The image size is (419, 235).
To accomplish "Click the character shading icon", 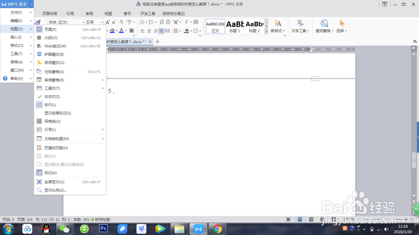I will point(132,31).
